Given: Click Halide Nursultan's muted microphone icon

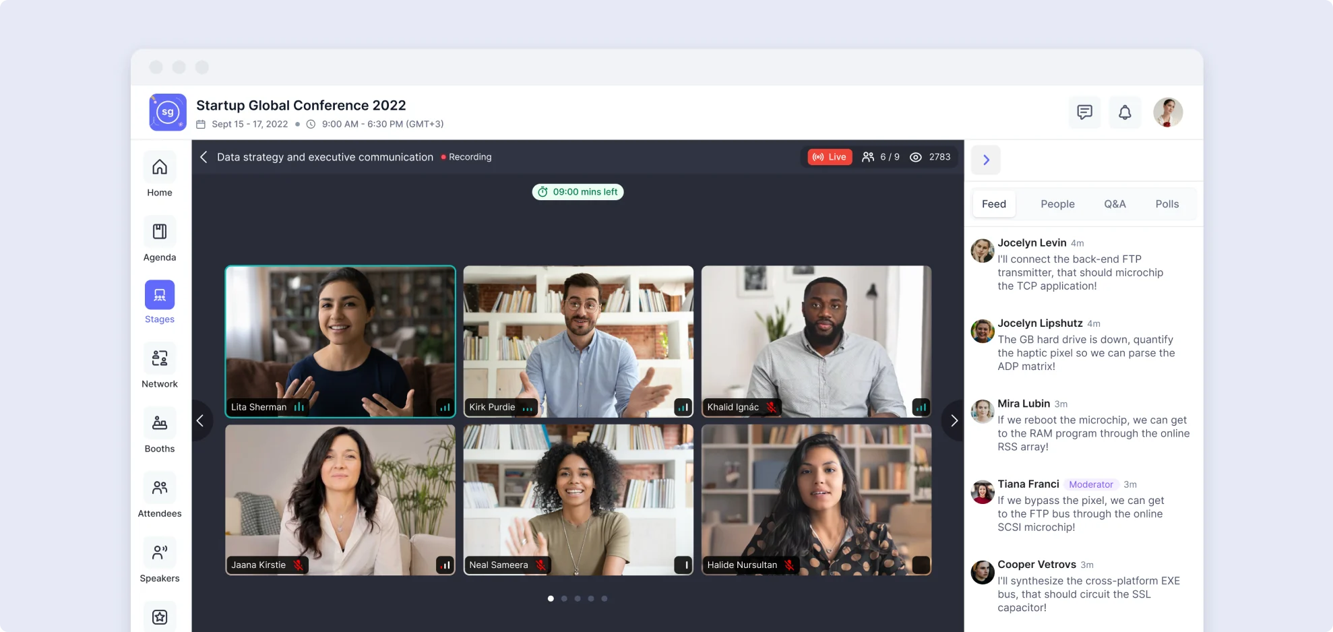Looking at the screenshot, I should click(x=789, y=565).
